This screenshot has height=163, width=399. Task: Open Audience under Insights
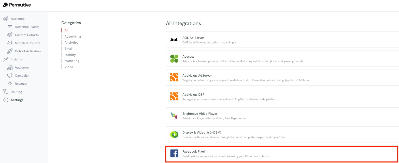point(22,68)
